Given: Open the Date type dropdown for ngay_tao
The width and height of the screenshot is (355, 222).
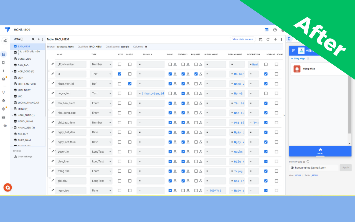Looking at the screenshot, I should pos(101,190).
